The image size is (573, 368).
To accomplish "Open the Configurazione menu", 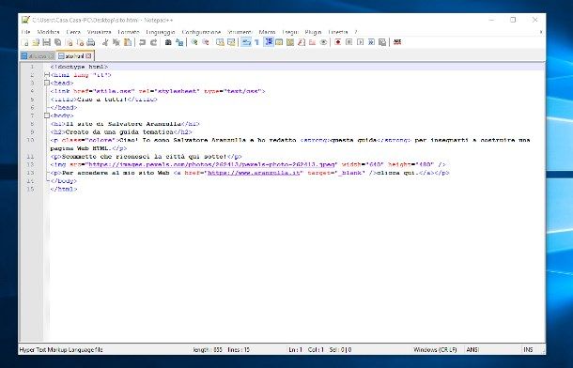I will coord(201,32).
